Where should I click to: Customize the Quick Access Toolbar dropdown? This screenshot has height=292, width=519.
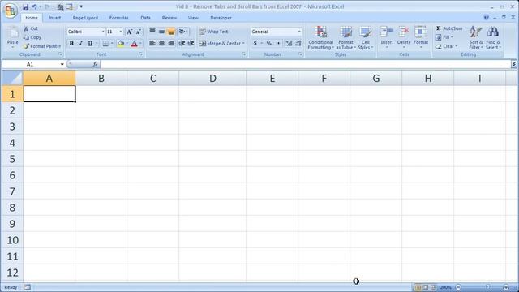[81, 6]
